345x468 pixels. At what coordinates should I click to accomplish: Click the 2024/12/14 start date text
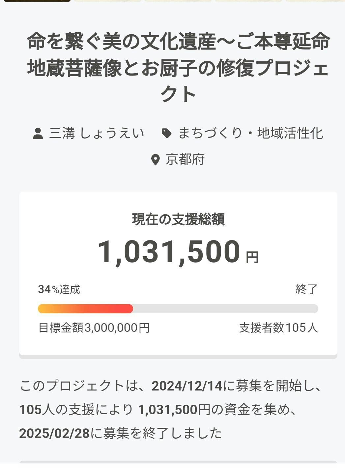[x=187, y=386]
